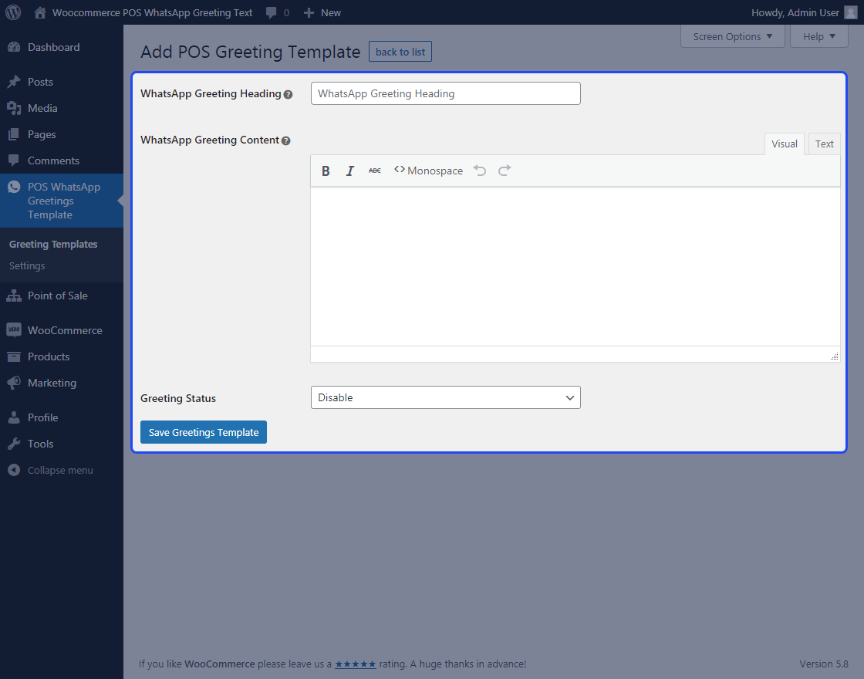
Task: Click the Posts pin icon
Action: pos(14,82)
